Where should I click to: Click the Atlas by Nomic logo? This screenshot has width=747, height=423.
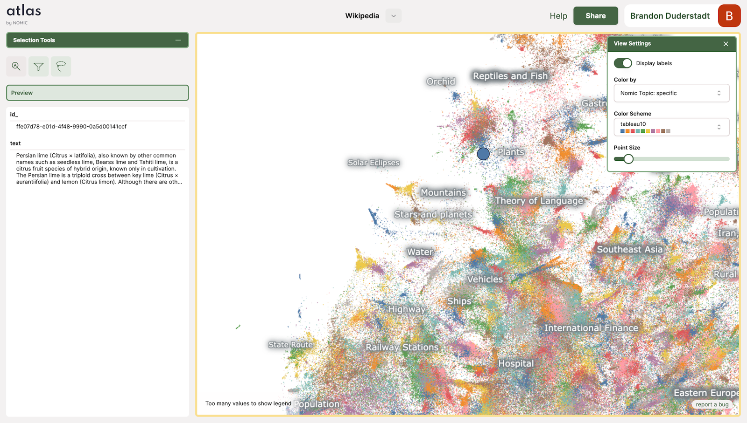(23, 14)
